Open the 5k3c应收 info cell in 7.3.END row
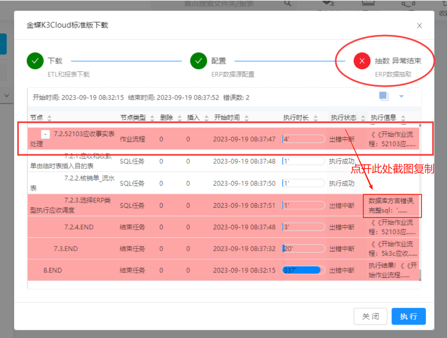This screenshot has width=447, height=338. [x=393, y=249]
